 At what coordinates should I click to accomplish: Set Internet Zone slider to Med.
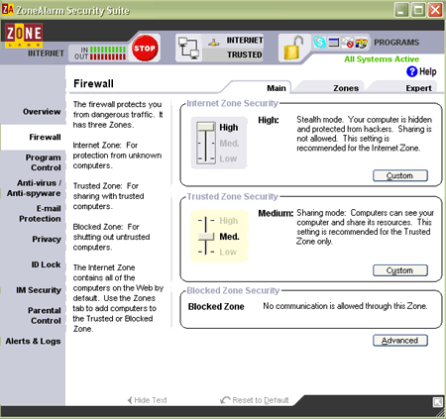pos(229,144)
